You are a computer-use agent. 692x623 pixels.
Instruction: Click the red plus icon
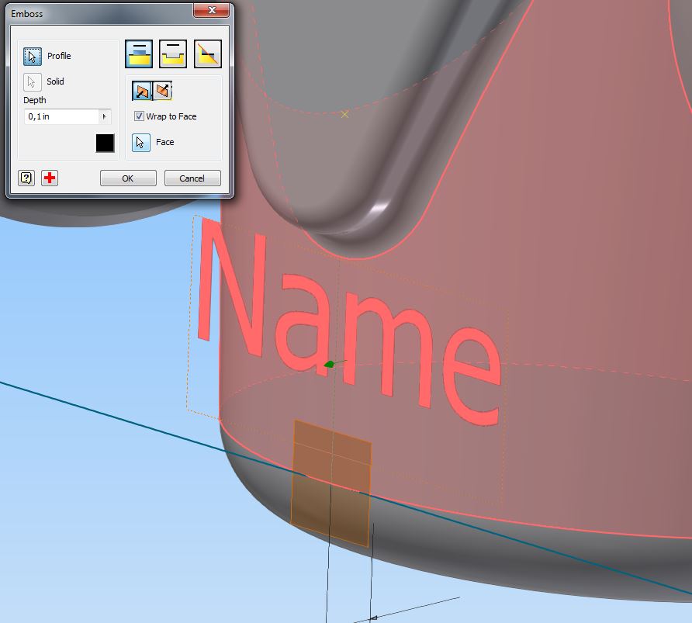48,178
